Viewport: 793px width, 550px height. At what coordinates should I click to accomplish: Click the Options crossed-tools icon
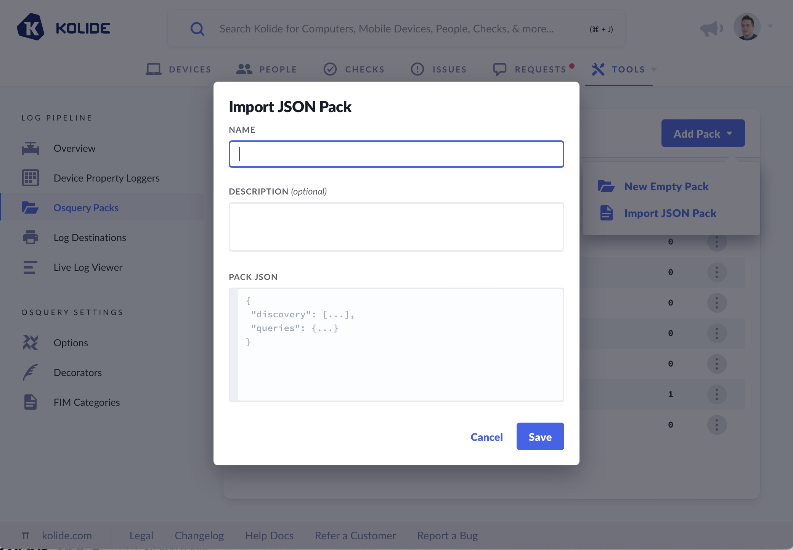coord(30,343)
